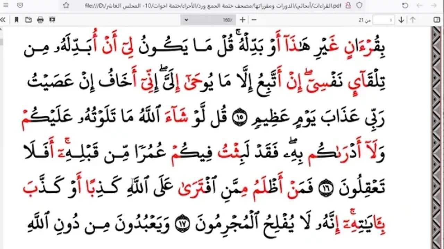Zoom out with the minus button
This screenshot has width=444, height=249.
click(x=254, y=20)
